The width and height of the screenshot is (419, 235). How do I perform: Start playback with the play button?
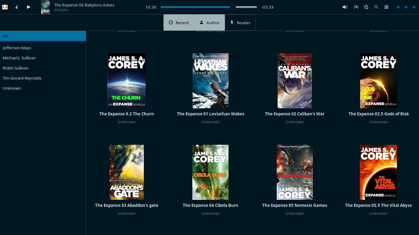tap(29, 7)
